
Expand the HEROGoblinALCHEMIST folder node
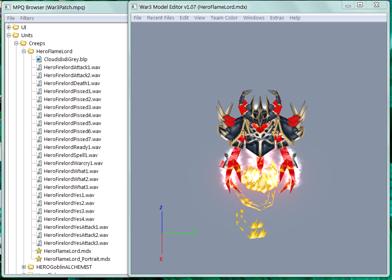(24, 267)
